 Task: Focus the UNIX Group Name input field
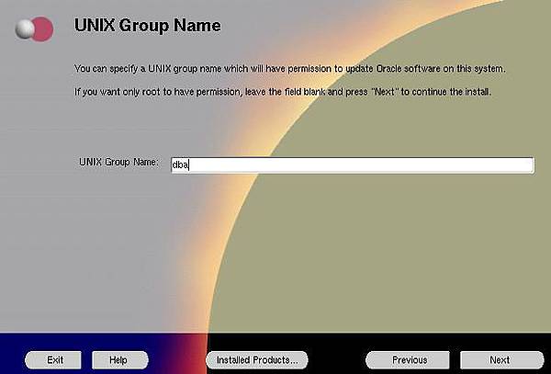(x=353, y=165)
